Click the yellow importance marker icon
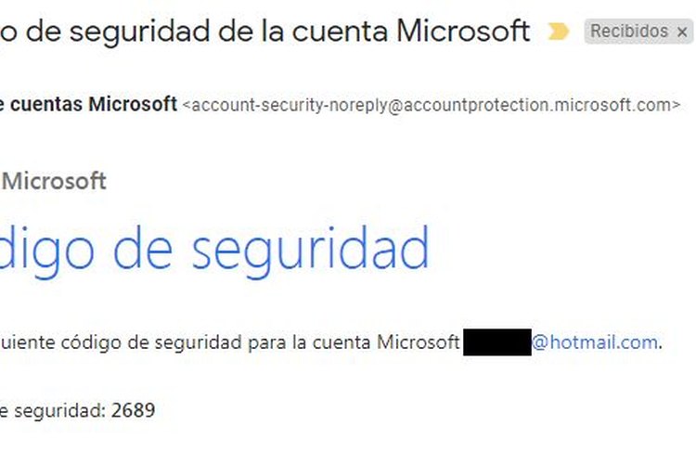This screenshot has height=464, width=696. (559, 31)
